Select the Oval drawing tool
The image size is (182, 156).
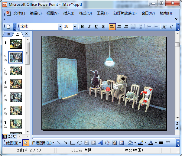tap(80, 143)
